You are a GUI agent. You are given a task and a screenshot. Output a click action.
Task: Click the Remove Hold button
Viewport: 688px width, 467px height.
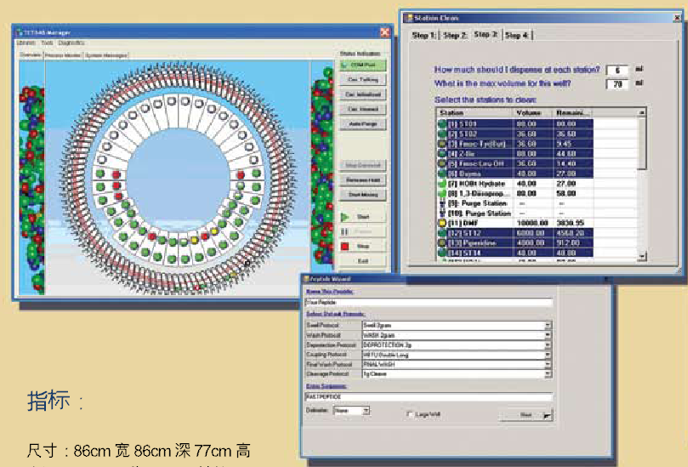pyautogui.click(x=363, y=180)
